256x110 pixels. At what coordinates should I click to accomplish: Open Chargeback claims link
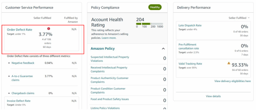(x=23, y=93)
